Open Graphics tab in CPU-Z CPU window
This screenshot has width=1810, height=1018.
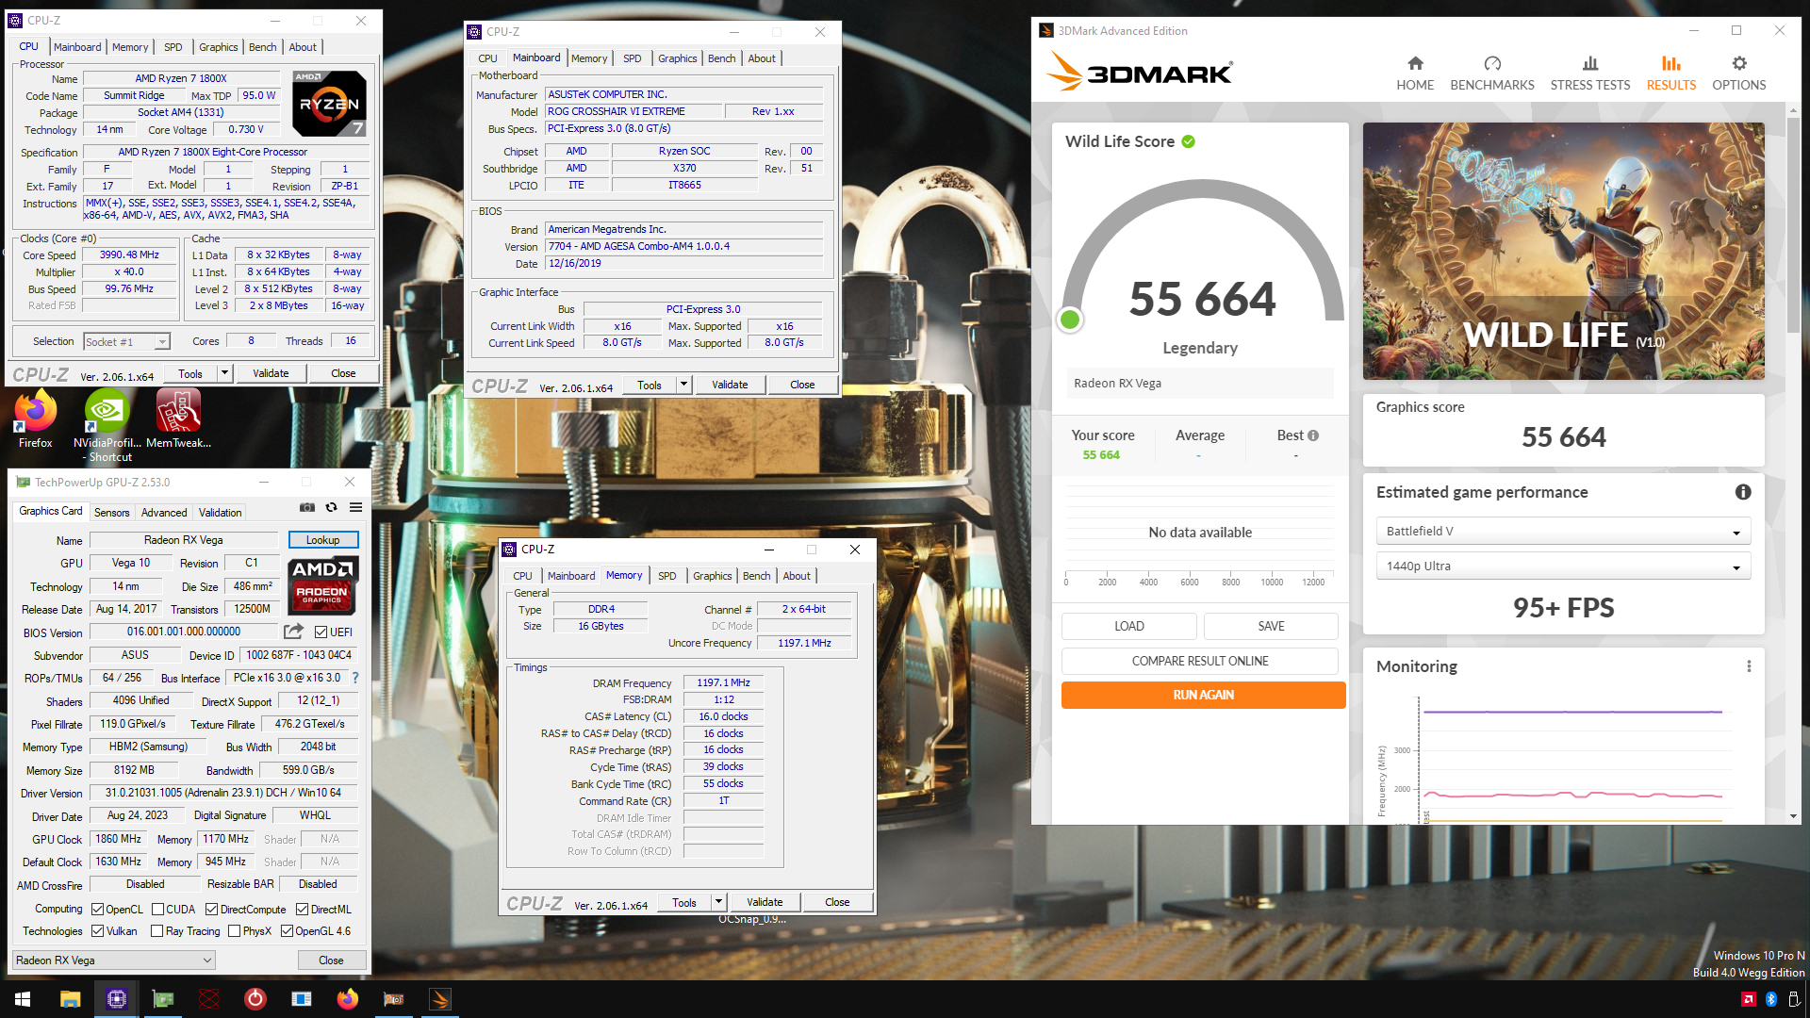click(x=218, y=47)
